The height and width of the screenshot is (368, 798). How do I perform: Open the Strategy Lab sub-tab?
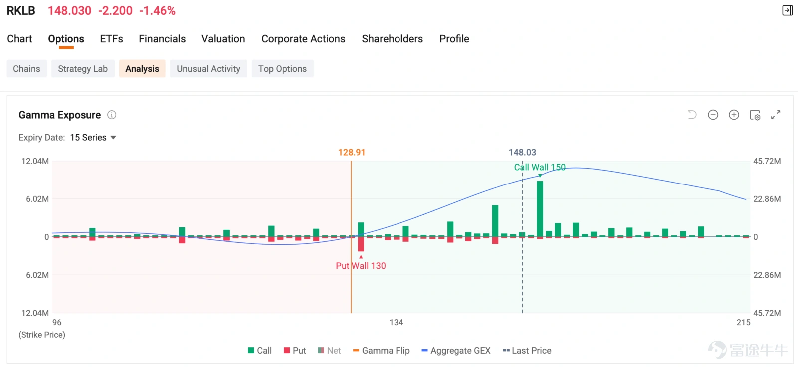pyautogui.click(x=83, y=69)
